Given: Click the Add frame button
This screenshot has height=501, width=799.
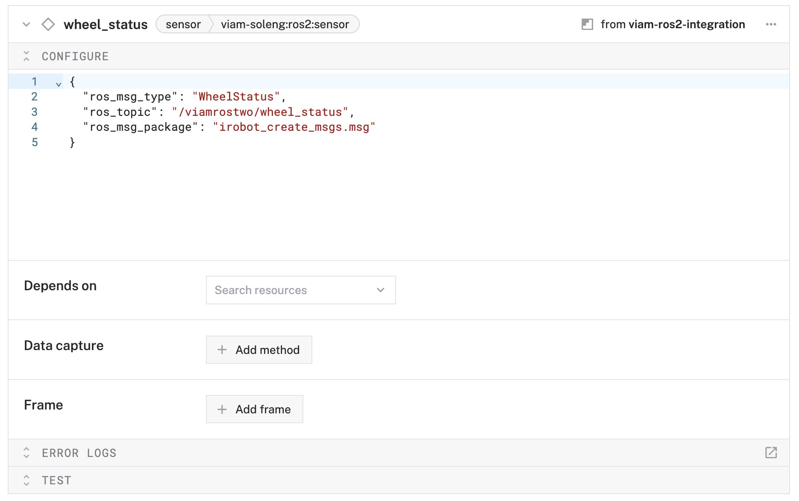Looking at the screenshot, I should tap(255, 409).
